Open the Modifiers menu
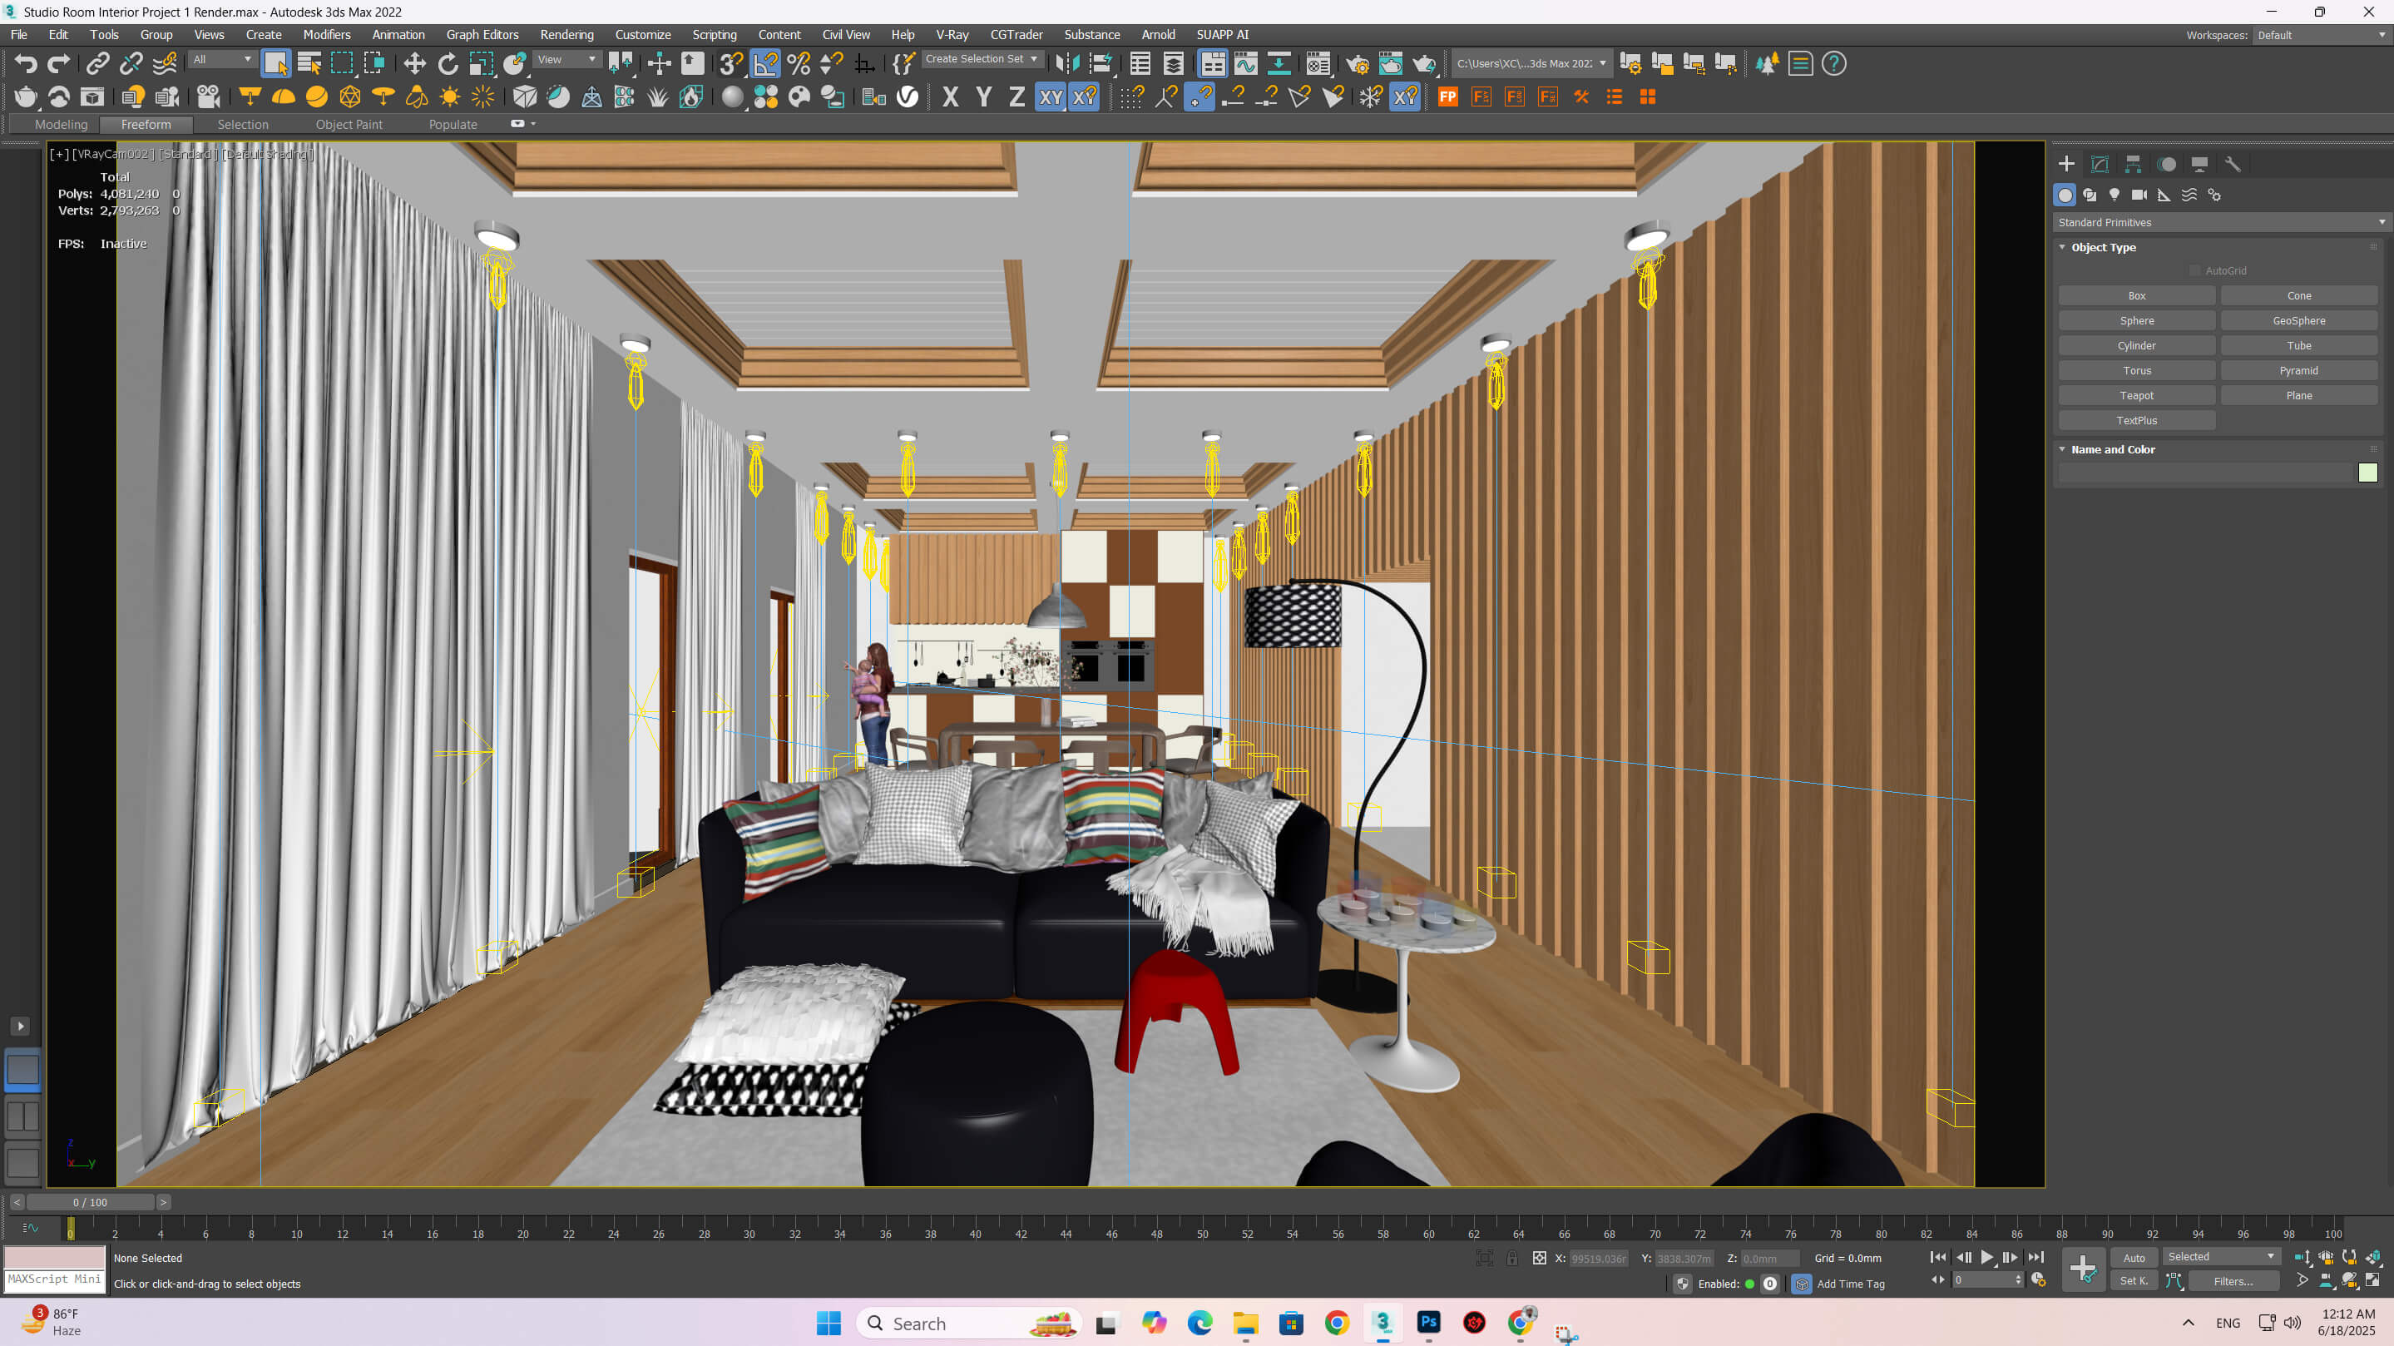 pyautogui.click(x=326, y=34)
